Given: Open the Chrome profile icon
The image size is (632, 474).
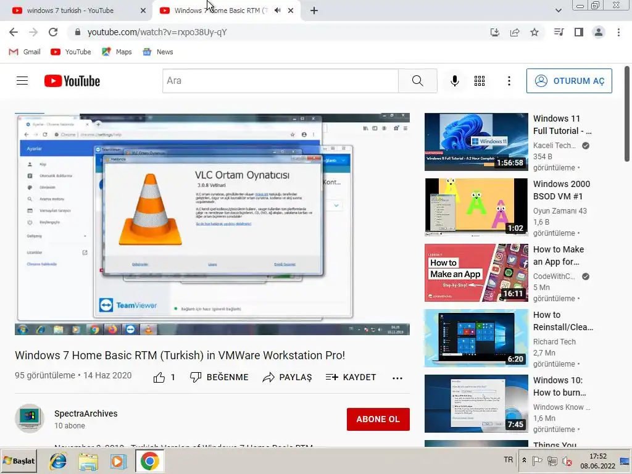Looking at the screenshot, I should [x=599, y=32].
